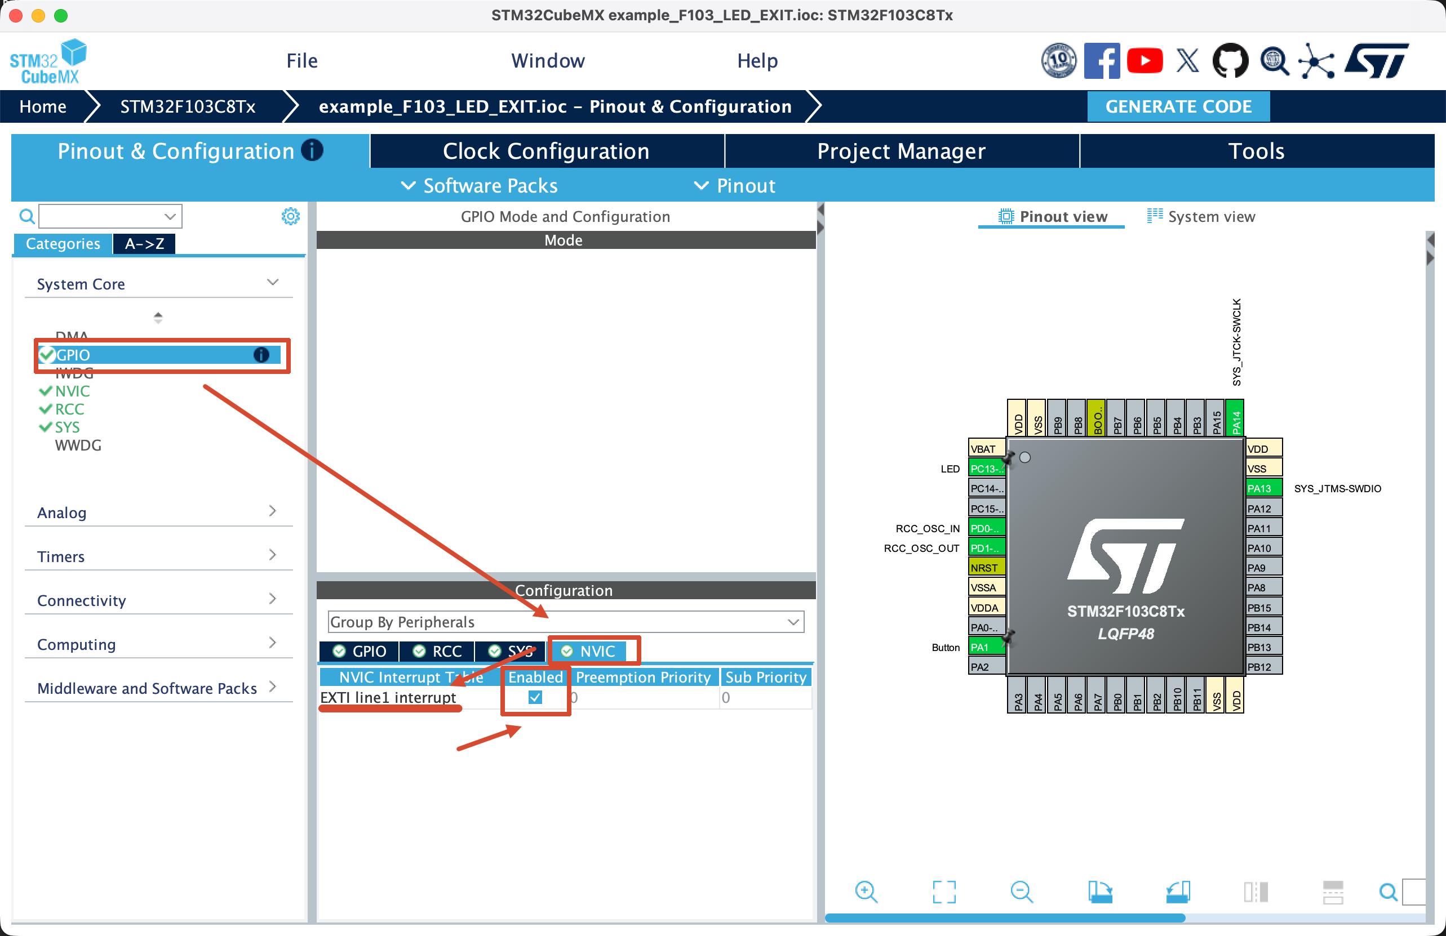Open the RCC configuration tab
Screen dimensions: 1446x936
point(437,650)
